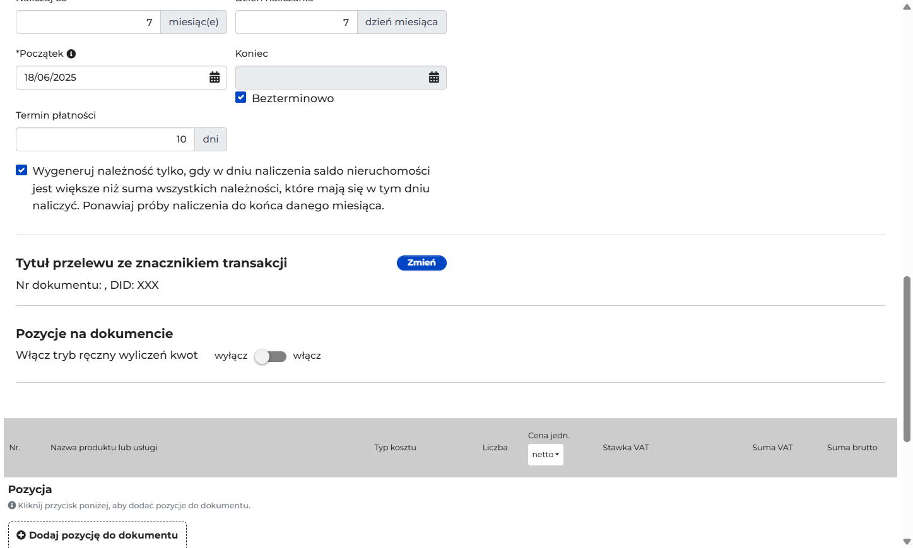Click the info icon beside Kliknij przycisk poniżej
This screenshot has height=548, width=913.
[12, 505]
